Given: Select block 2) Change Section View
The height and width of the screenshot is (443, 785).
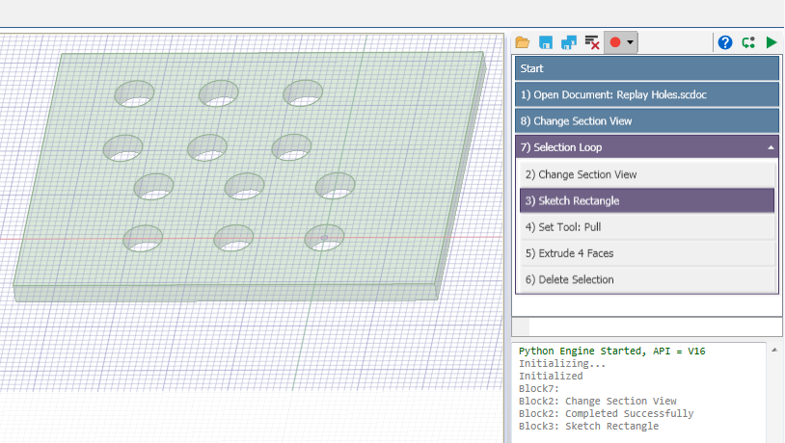Looking at the screenshot, I should click(x=647, y=174).
